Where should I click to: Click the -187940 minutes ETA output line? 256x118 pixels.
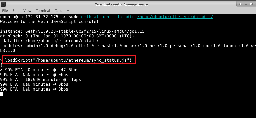pyautogui.click(x=41, y=80)
